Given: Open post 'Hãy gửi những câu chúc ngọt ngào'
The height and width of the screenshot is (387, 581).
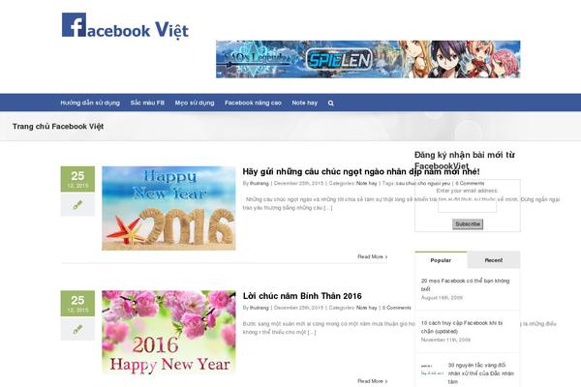Looking at the screenshot, I should pos(361,171).
